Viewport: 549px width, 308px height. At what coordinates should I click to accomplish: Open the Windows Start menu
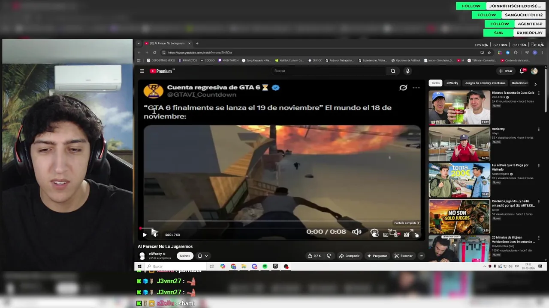point(139,267)
